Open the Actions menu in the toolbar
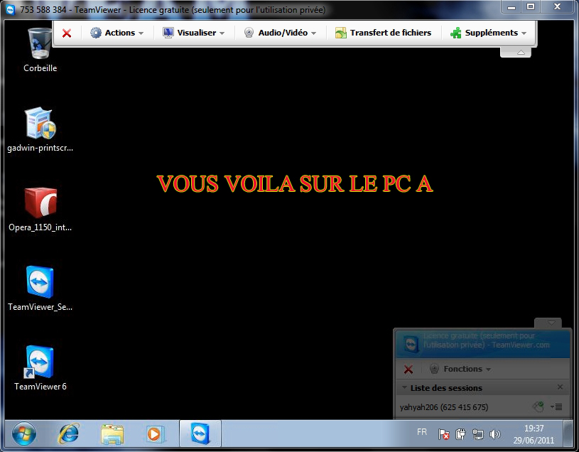Screen dimensions: 579x452 click(117, 33)
